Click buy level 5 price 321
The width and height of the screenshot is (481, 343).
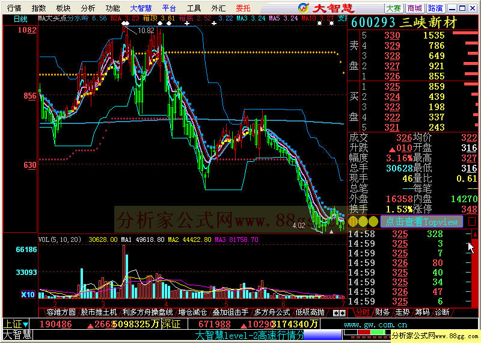coord(392,128)
